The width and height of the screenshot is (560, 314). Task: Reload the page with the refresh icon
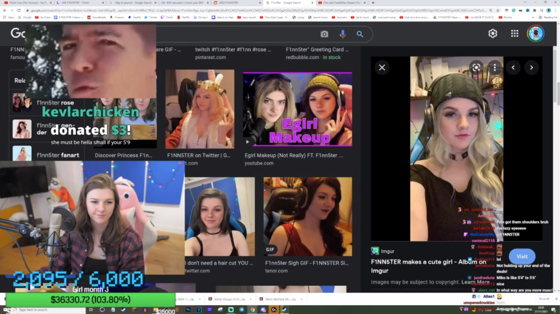pyautogui.click(x=19, y=10)
